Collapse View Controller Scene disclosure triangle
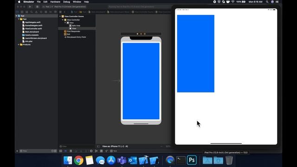 coord(60,16)
